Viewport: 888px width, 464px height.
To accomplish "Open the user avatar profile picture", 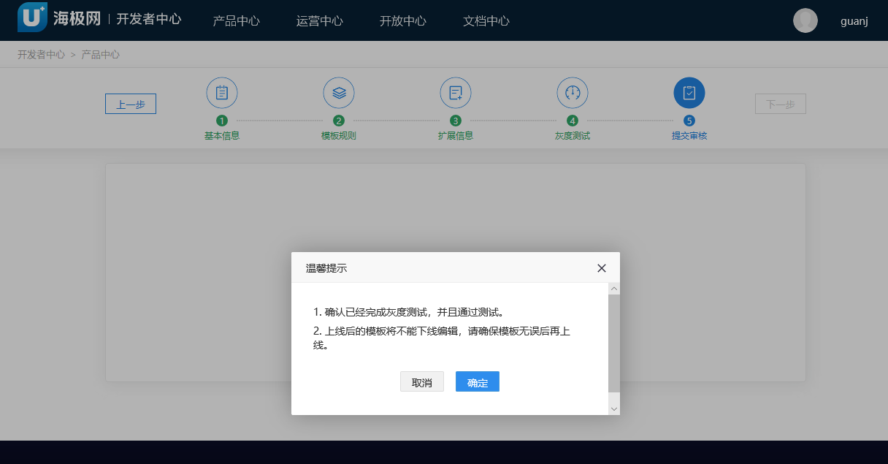I will tap(805, 20).
